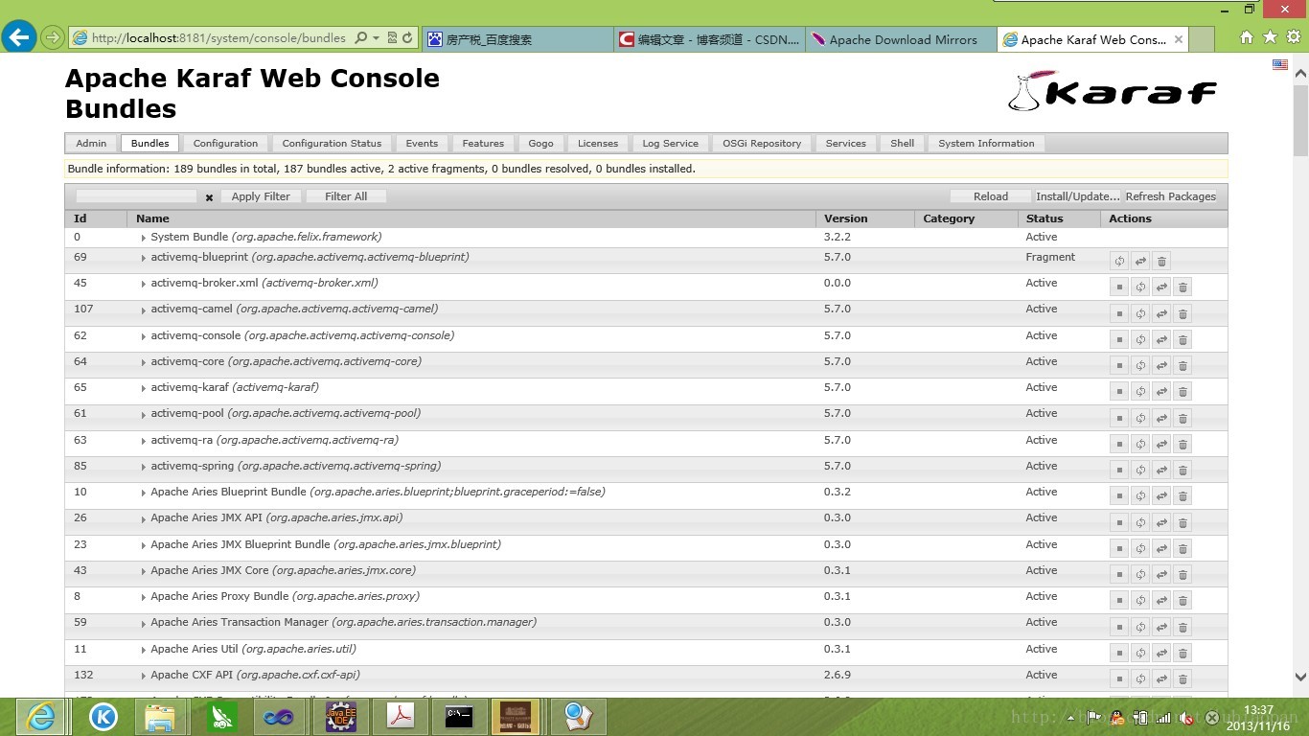Clear the bundle filter with the X icon

tap(209, 197)
